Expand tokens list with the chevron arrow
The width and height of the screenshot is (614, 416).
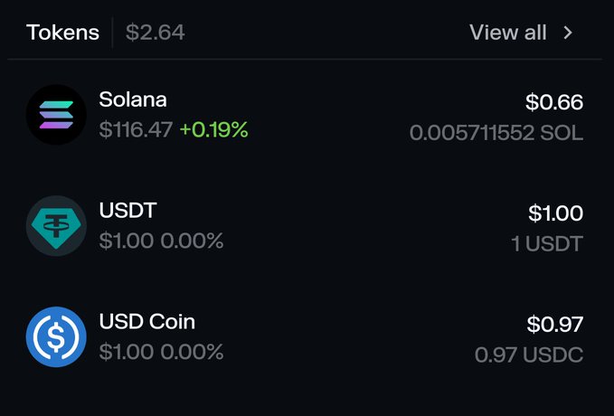point(568,33)
